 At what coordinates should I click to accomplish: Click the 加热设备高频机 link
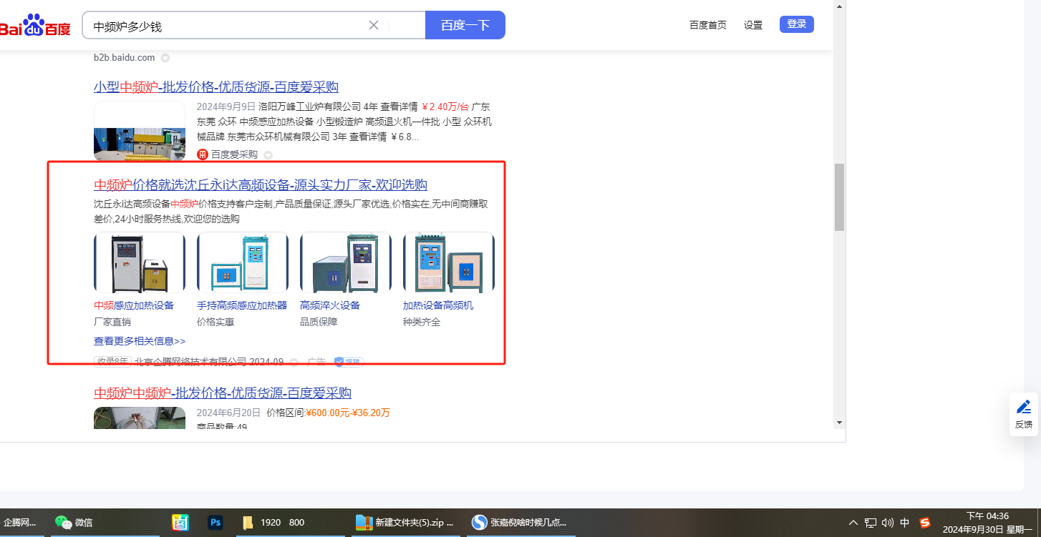438,305
